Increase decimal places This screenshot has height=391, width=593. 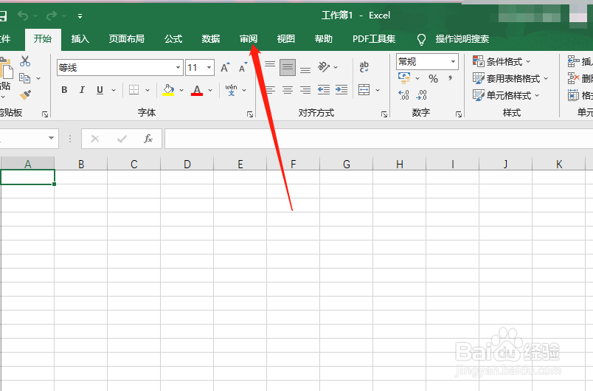click(404, 95)
